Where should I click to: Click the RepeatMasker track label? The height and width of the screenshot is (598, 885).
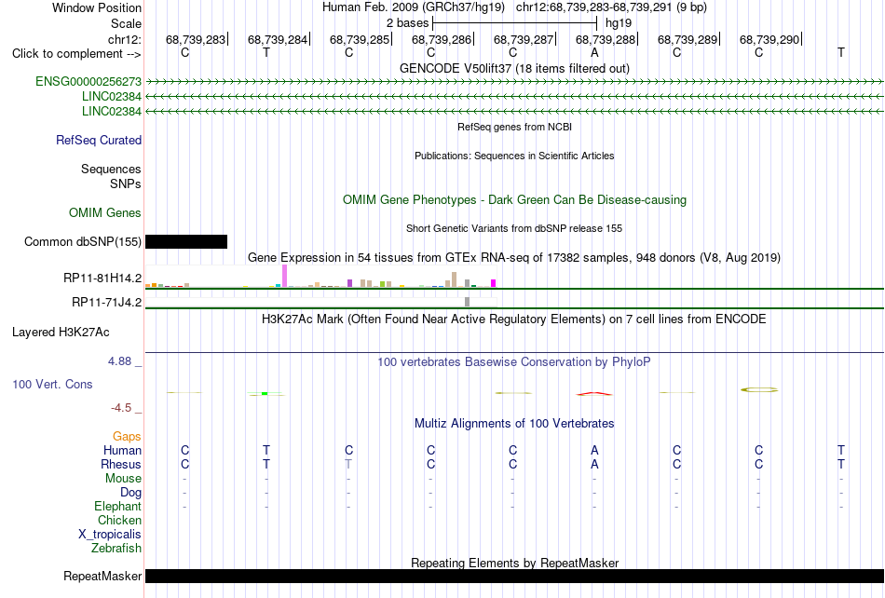102,576
